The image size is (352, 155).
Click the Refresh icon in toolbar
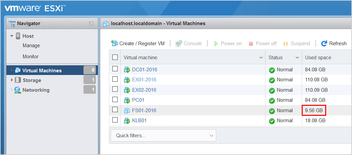[324, 43]
